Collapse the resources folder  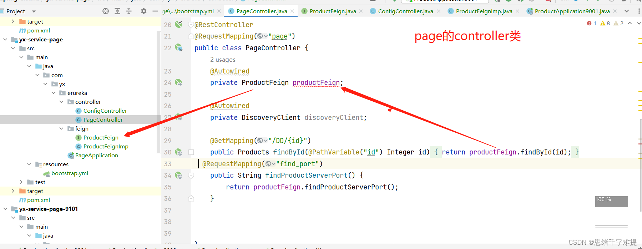click(x=29, y=164)
